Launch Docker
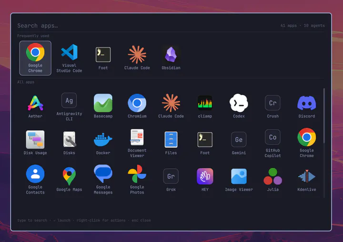The image size is (343, 242). [x=103, y=143]
